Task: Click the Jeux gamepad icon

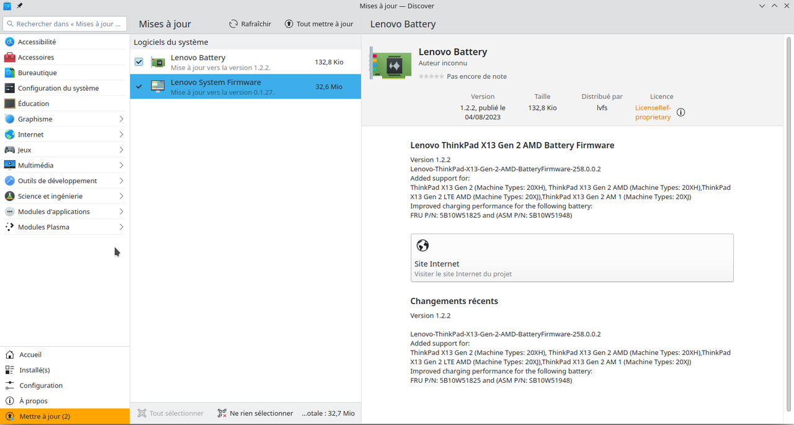Action: pyautogui.click(x=9, y=150)
